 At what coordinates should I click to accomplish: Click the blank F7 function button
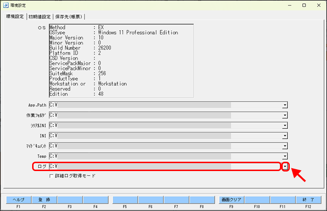coord(176,200)
